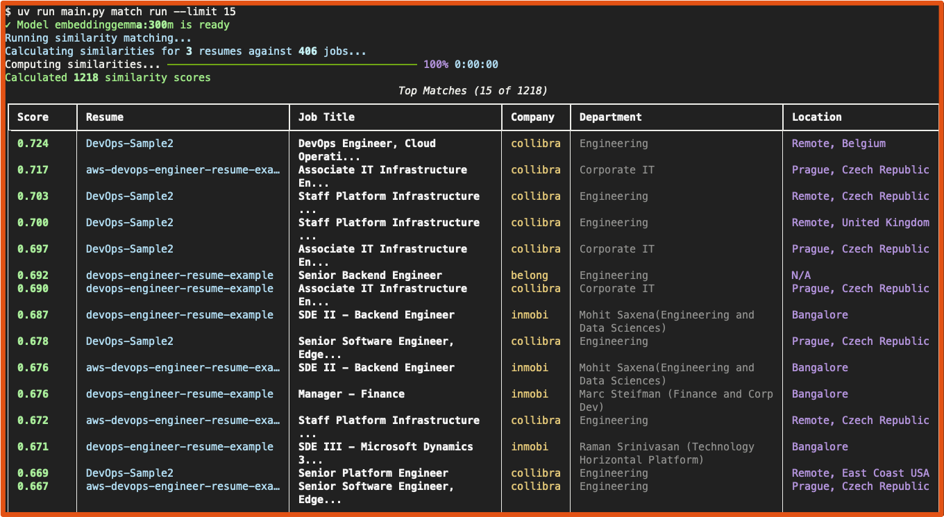Click the Department column header

click(610, 117)
